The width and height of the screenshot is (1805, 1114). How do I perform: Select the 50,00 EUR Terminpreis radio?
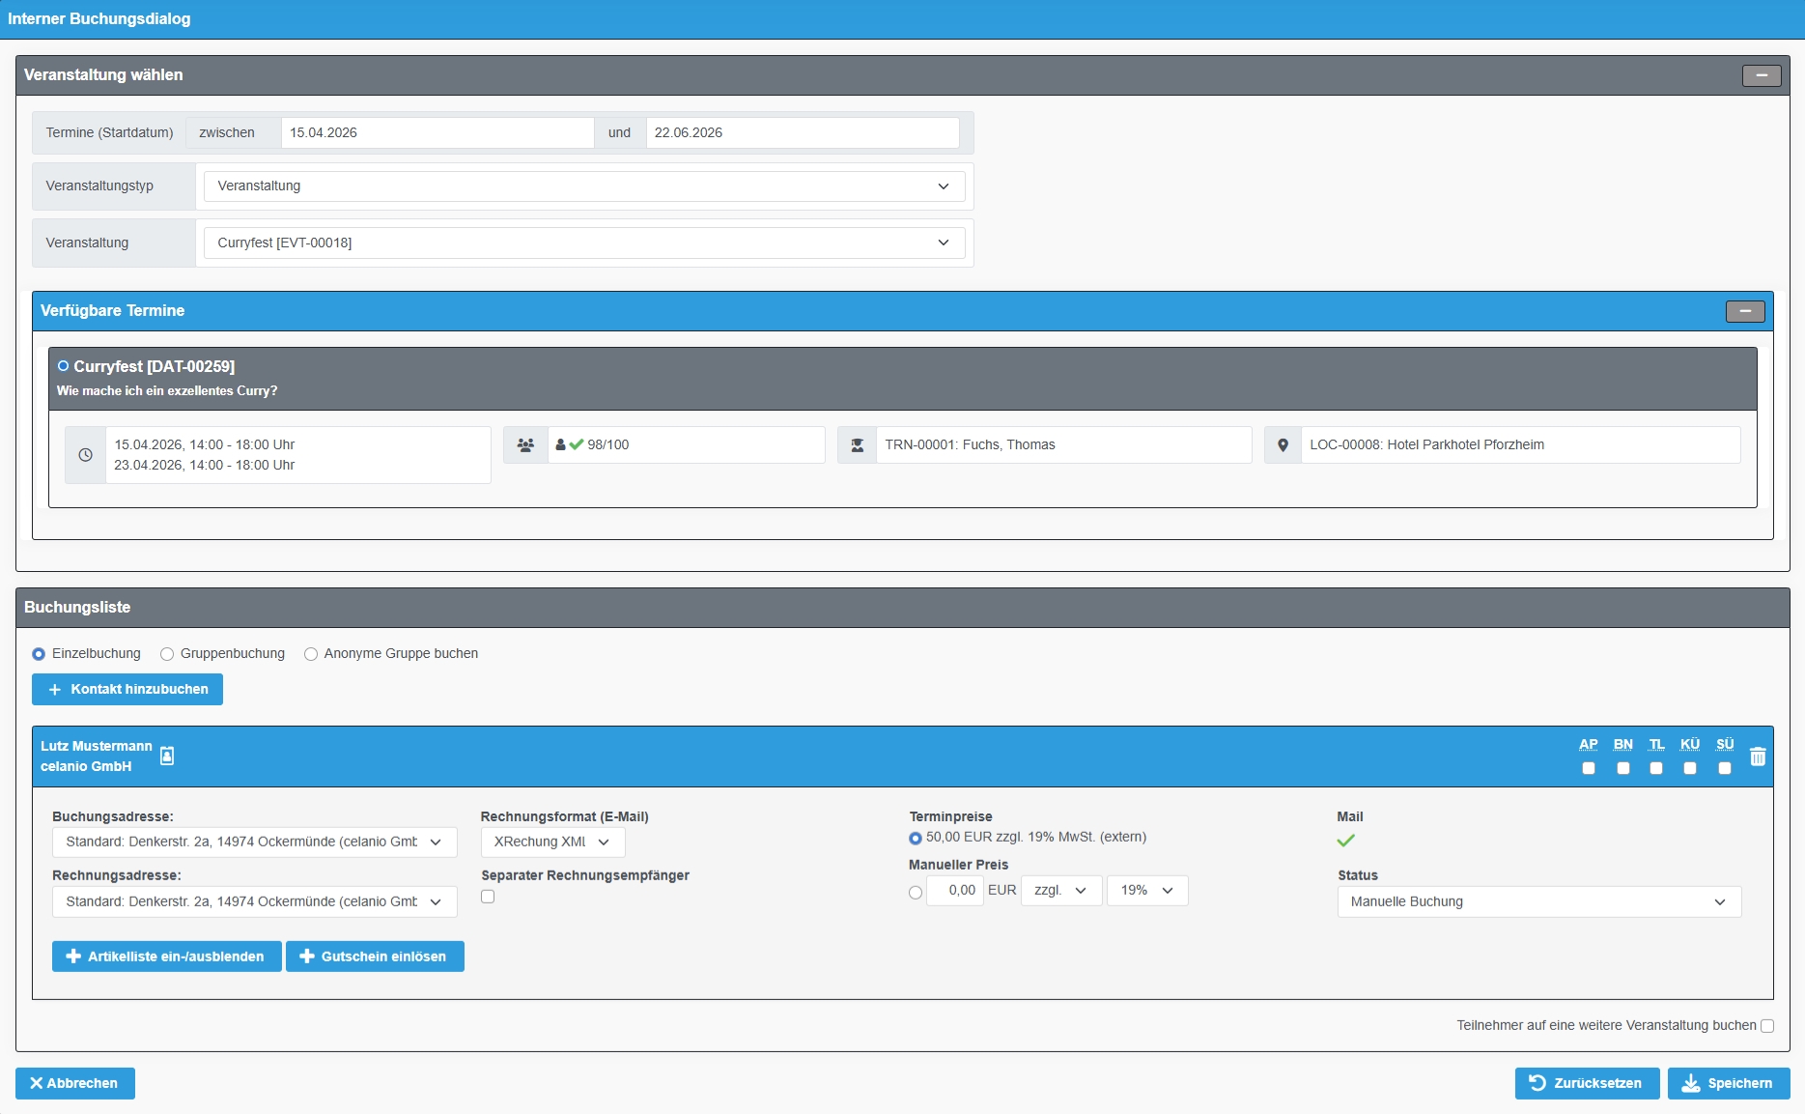[916, 838]
